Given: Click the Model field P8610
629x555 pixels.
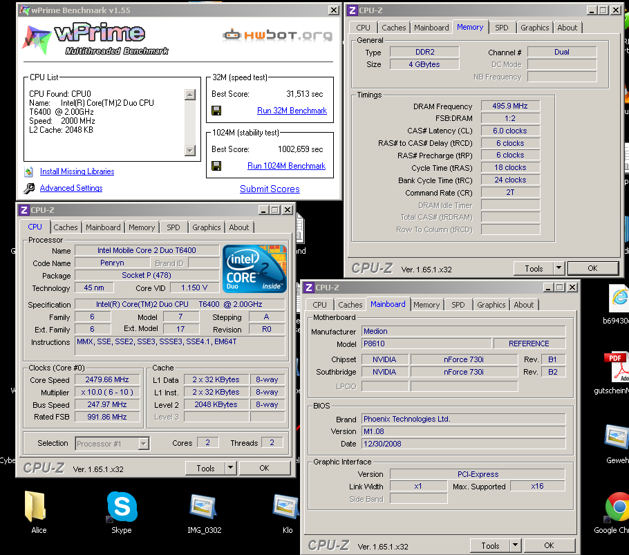Looking at the screenshot, I should coord(426,344).
